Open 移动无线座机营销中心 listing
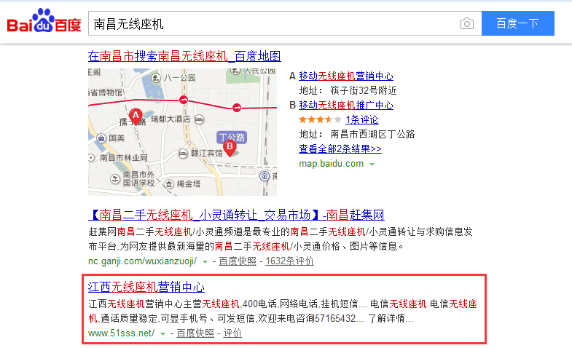572x348 pixels. tap(346, 76)
